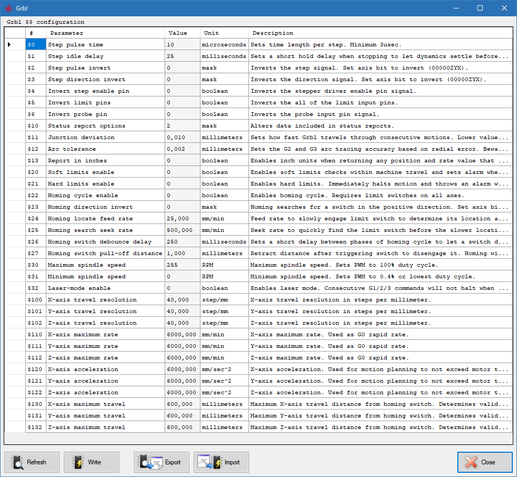Select the $101 row number cell
Image resolution: width=517 pixels, height=477 pixels.
[36, 311]
